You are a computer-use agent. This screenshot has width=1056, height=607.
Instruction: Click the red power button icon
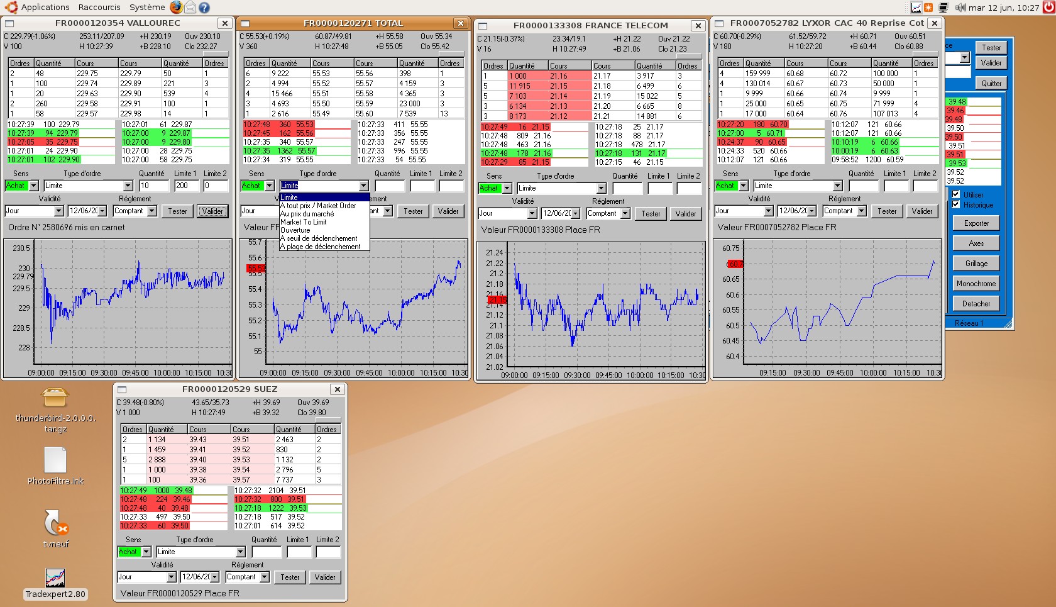tap(1048, 8)
